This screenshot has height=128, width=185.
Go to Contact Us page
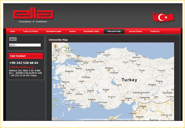155,31
